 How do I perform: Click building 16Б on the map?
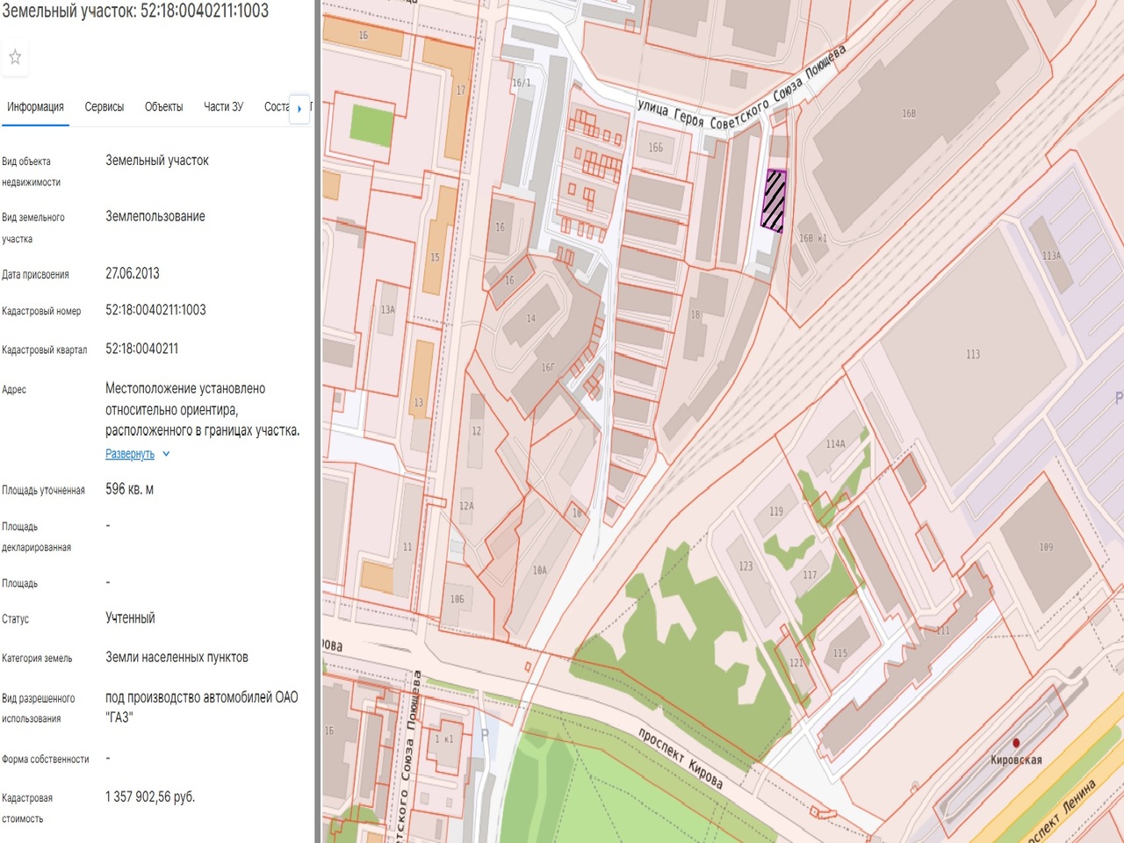click(655, 148)
